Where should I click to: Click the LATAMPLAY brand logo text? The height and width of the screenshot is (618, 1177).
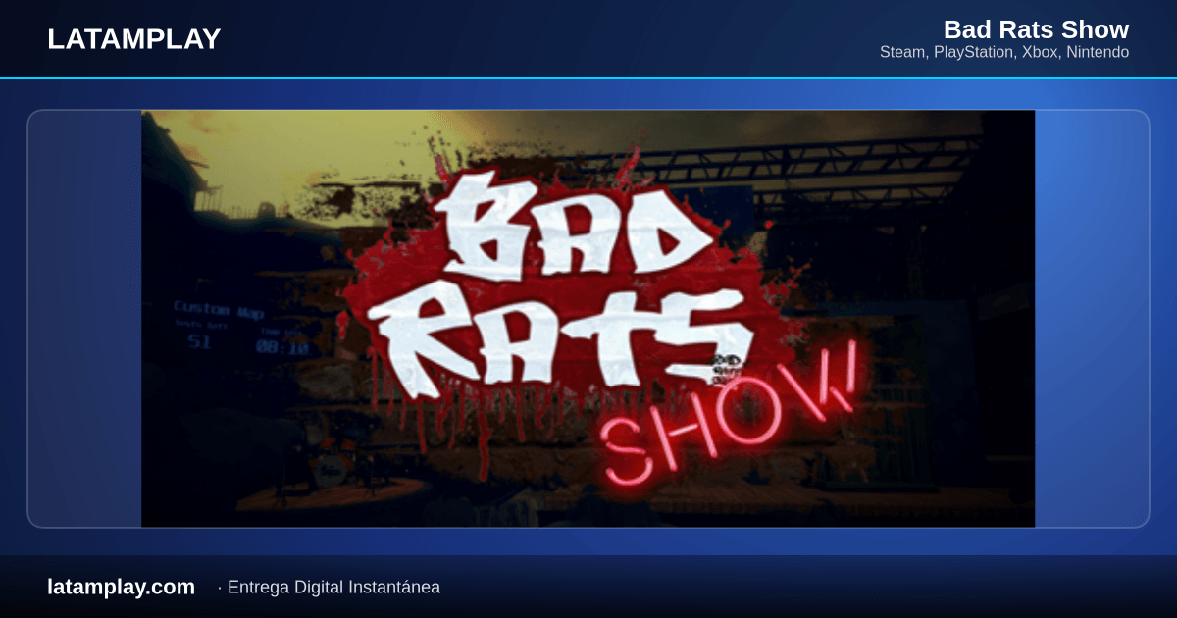click(134, 39)
